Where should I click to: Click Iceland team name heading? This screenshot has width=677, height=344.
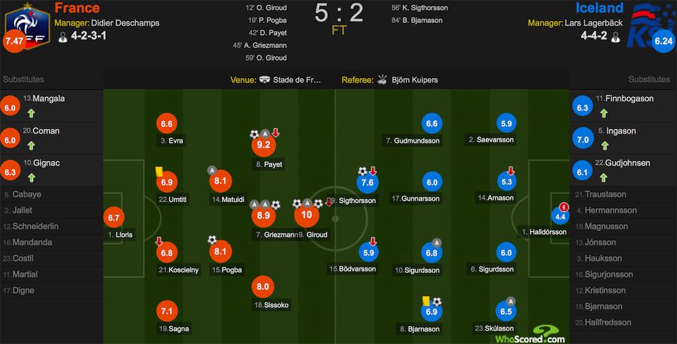point(599,8)
